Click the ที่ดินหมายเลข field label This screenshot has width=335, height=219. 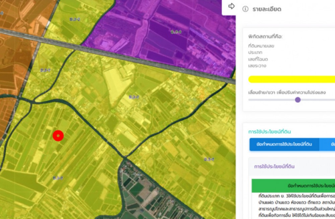(261, 46)
